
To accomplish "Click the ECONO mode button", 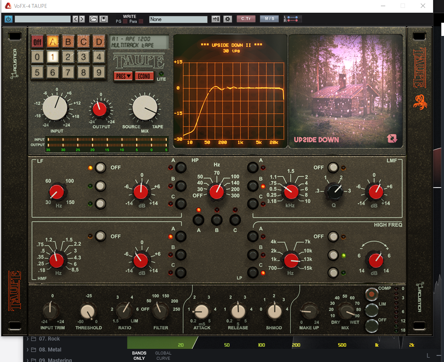I will tap(144, 76).
